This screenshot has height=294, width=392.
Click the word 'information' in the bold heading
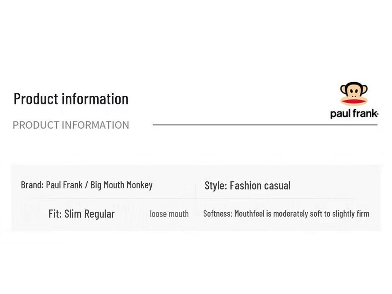pyautogui.click(x=95, y=98)
